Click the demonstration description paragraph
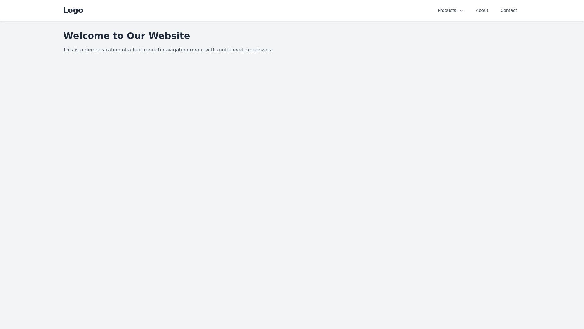The width and height of the screenshot is (584, 329). pyautogui.click(x=168, y=50)
